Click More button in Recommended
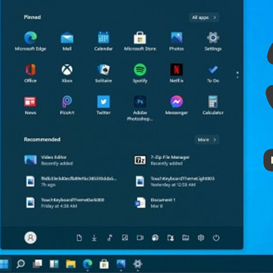 (x=207, y=140)
